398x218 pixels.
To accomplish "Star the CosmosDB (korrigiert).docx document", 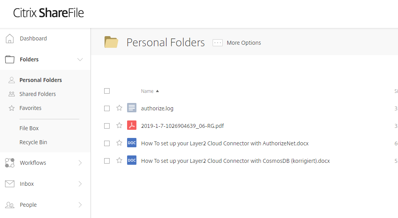I will pos(119,160).
